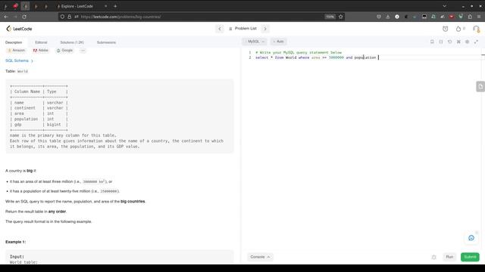Open the feedback chat bubble icon
The width and height of the screenshot is (485, 272).
click(471, 238)
